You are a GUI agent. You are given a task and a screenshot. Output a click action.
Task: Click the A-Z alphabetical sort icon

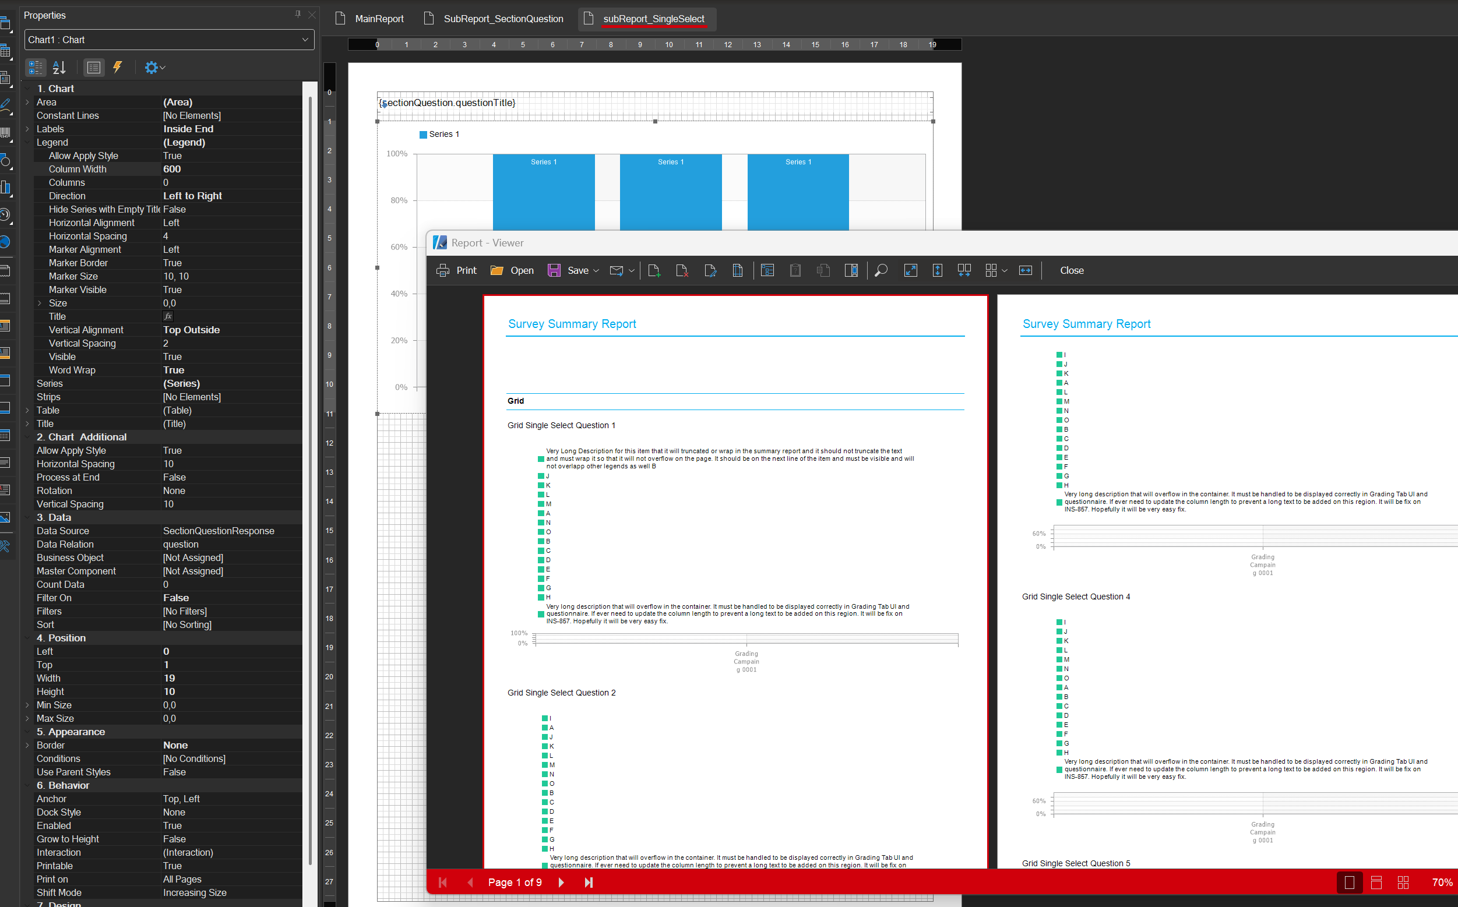point(59,67)
